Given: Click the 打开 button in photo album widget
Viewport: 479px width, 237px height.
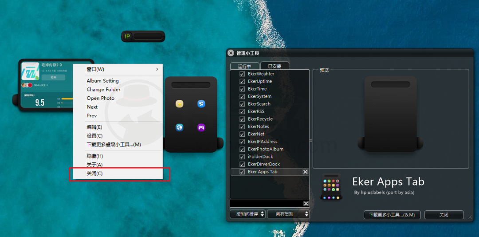Looking at the screenshot, I should 53,77.
